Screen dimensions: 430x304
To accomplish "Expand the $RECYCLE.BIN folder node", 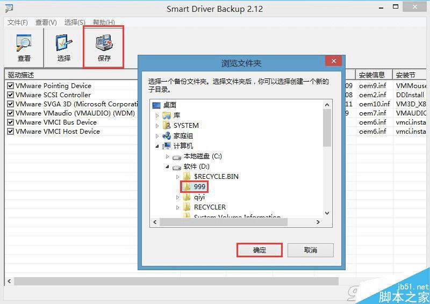I will 177,177.
